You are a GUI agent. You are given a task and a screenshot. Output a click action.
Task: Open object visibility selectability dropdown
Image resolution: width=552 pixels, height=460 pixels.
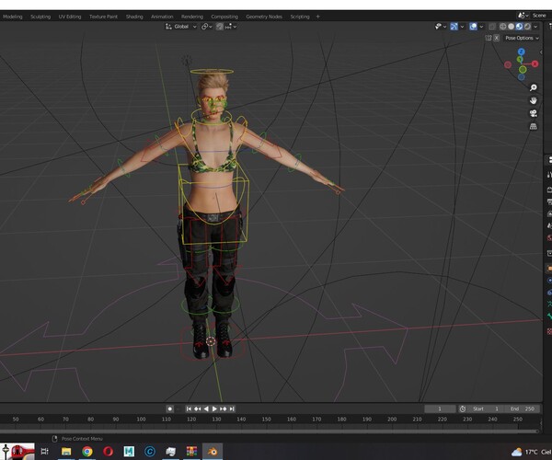441,27
